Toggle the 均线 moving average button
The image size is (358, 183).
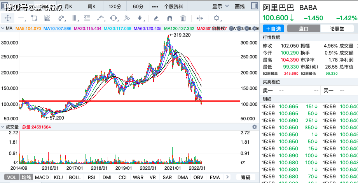[26, 177]
